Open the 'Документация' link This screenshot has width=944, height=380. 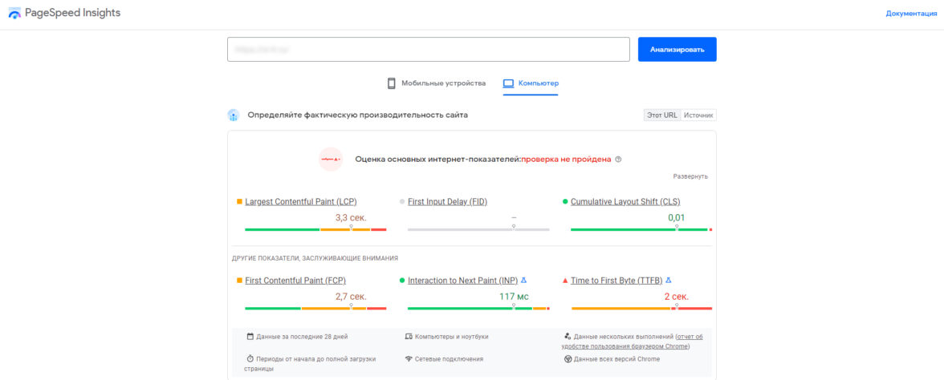(x=911, y=14)
